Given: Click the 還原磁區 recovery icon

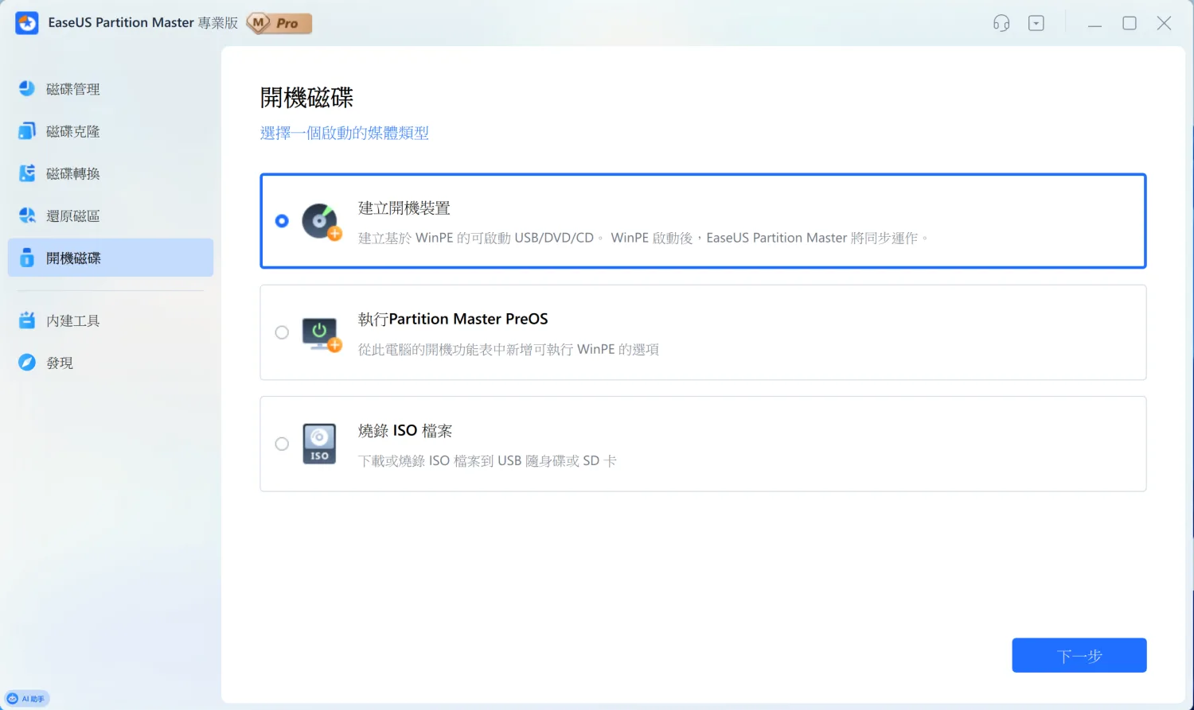Looking at the screenshot, I should click(x=27, y=215).
